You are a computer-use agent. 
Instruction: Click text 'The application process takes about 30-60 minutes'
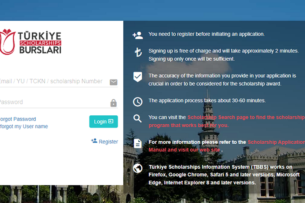click(207, 101)
